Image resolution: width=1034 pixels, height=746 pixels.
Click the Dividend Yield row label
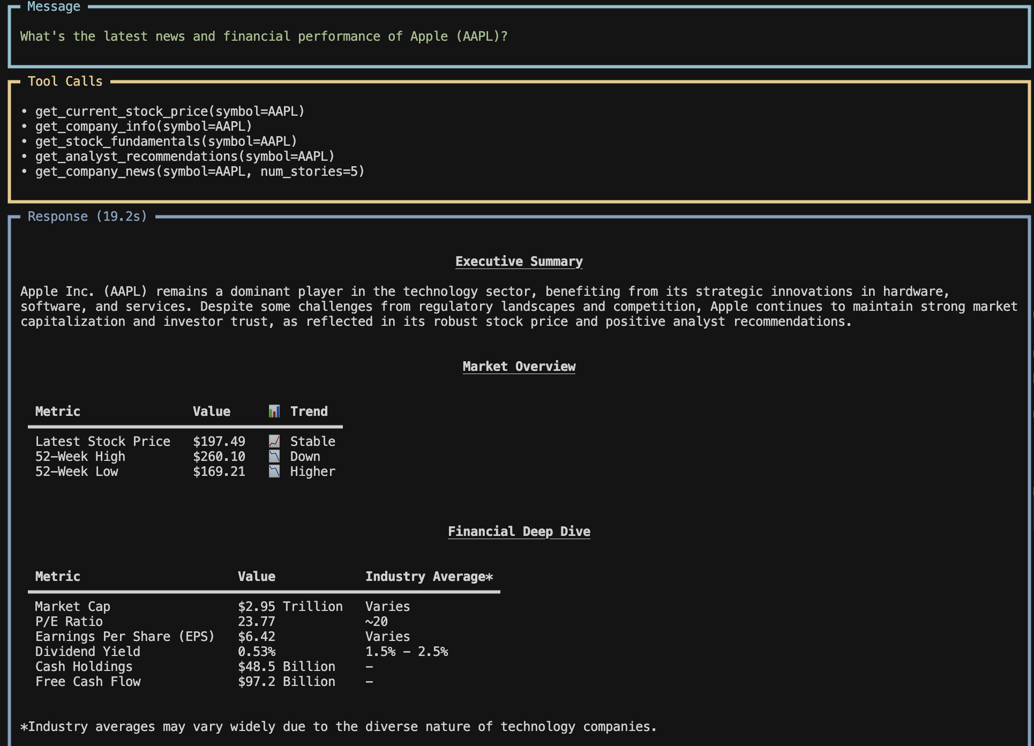coord(88,652)
